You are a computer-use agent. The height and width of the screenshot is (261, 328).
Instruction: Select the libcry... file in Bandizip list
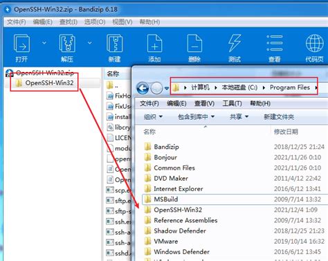[x=118, y=127]
